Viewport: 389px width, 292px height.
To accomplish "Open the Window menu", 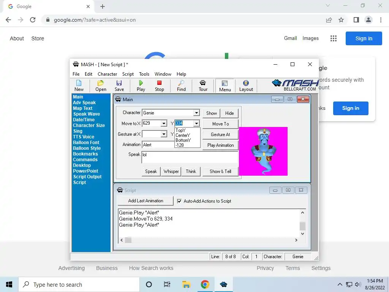I will (163, 74).
